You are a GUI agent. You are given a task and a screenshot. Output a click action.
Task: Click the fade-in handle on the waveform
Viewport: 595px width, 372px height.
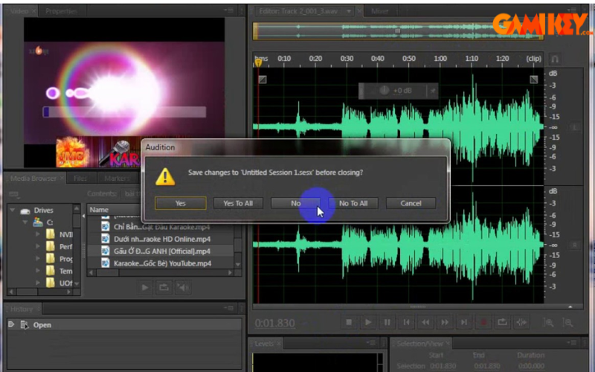click(263, 80)
